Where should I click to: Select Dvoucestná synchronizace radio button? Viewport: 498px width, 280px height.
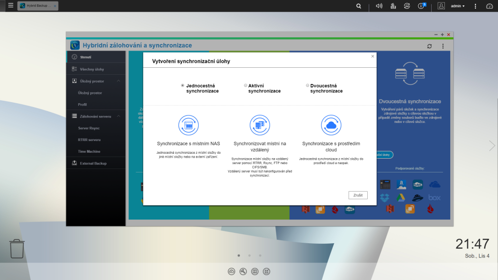coord(307,85)
